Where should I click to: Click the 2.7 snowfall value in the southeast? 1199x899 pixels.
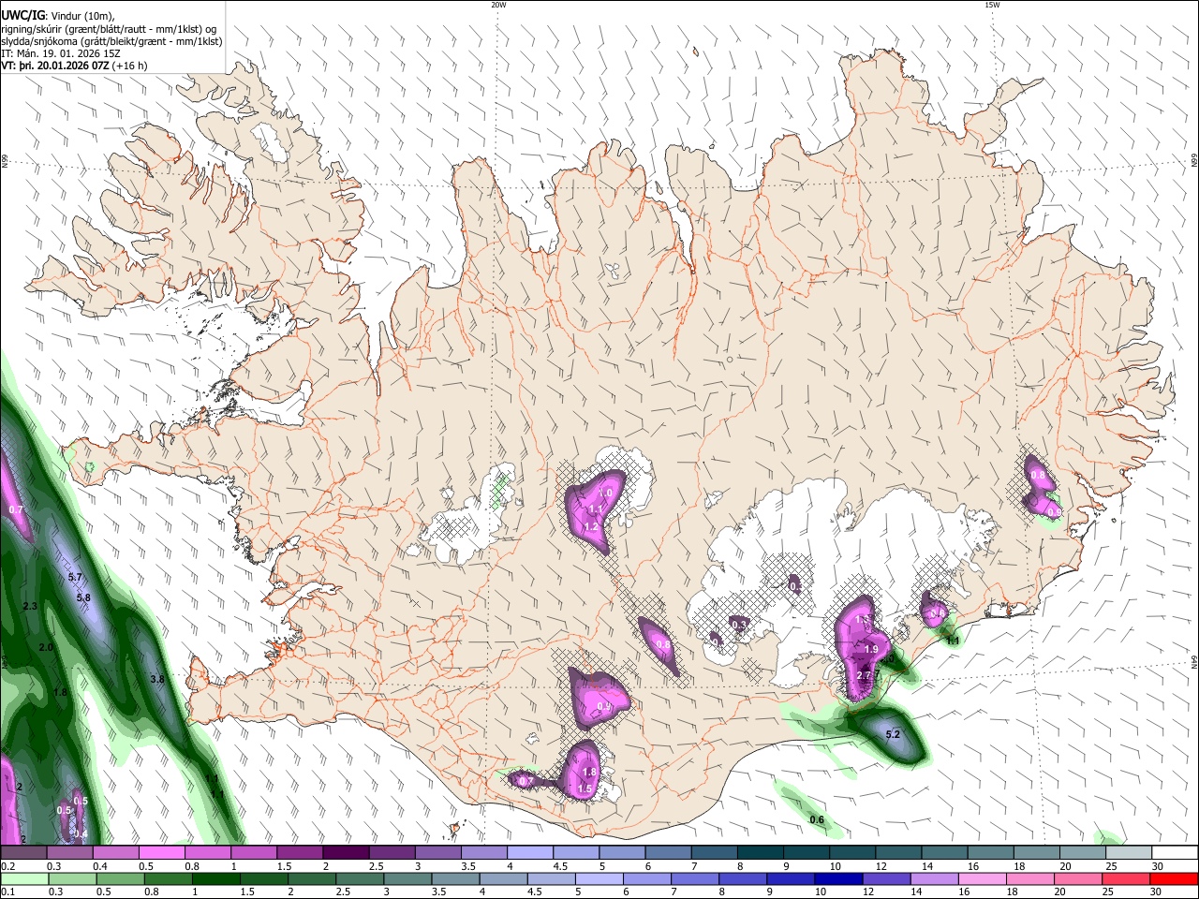click(865, 675)
